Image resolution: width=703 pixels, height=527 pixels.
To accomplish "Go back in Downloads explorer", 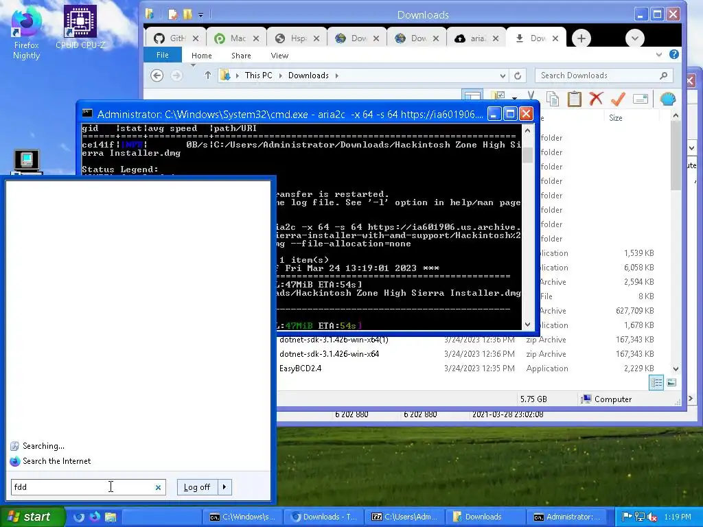I will [x=157, y=75].
